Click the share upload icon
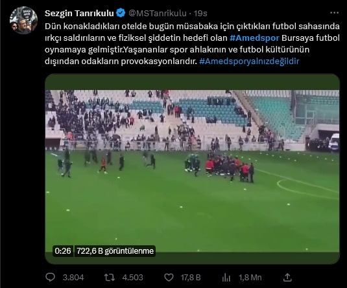 click(287, 278)
